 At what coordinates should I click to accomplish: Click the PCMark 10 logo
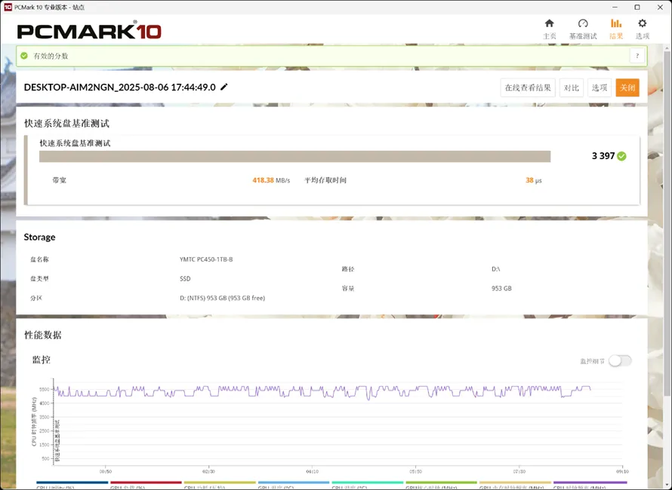pos(88,31)
